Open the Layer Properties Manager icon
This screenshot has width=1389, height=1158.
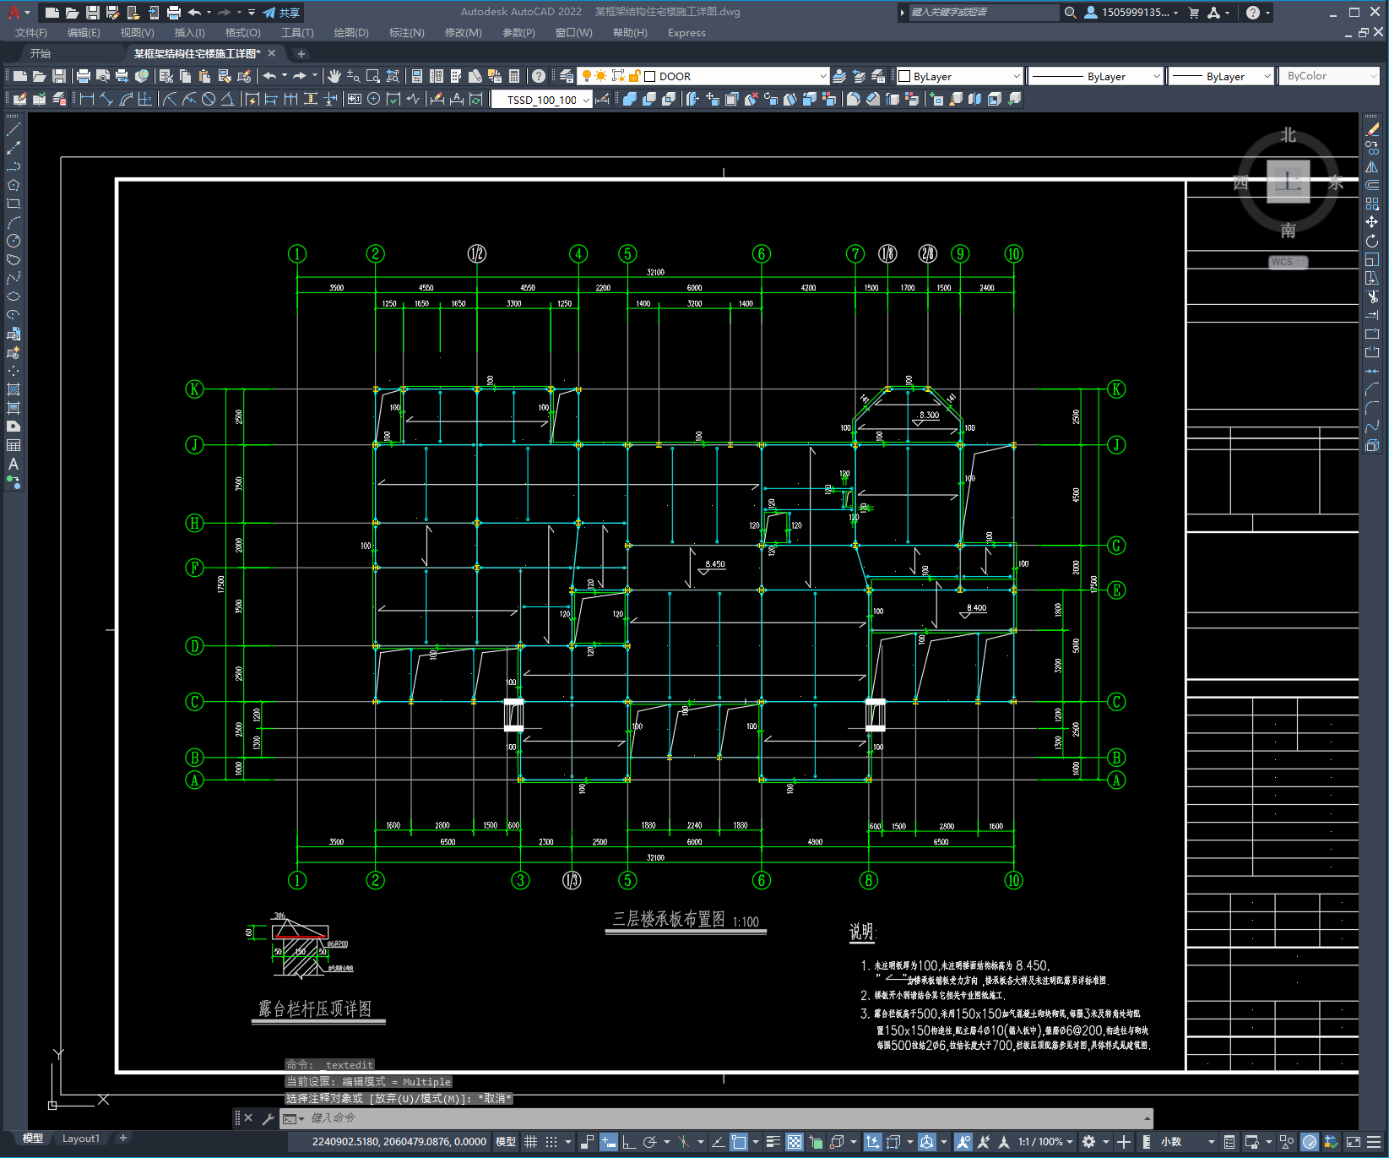(x=566, y=76)
